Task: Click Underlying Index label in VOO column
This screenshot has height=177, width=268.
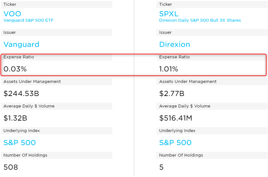Action: pos(22,130)
